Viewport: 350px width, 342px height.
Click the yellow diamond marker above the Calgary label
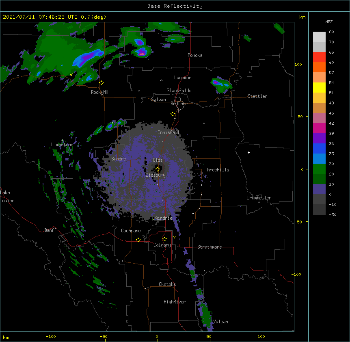click(x=164, y=239)
